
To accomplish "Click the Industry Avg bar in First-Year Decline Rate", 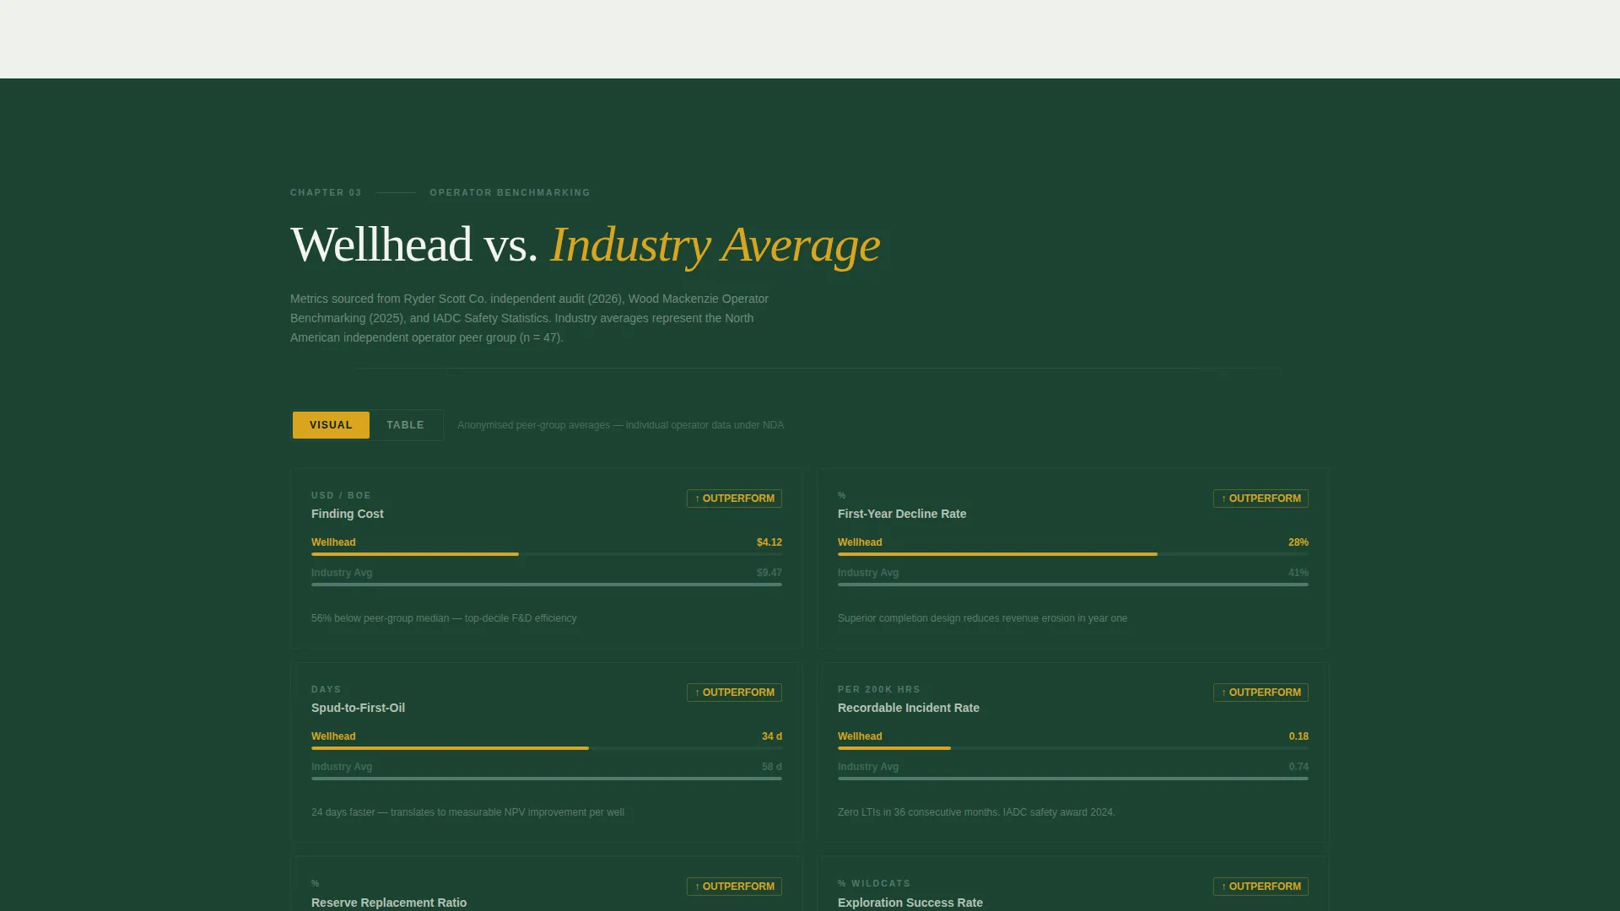I will (x=1073, y=585).
